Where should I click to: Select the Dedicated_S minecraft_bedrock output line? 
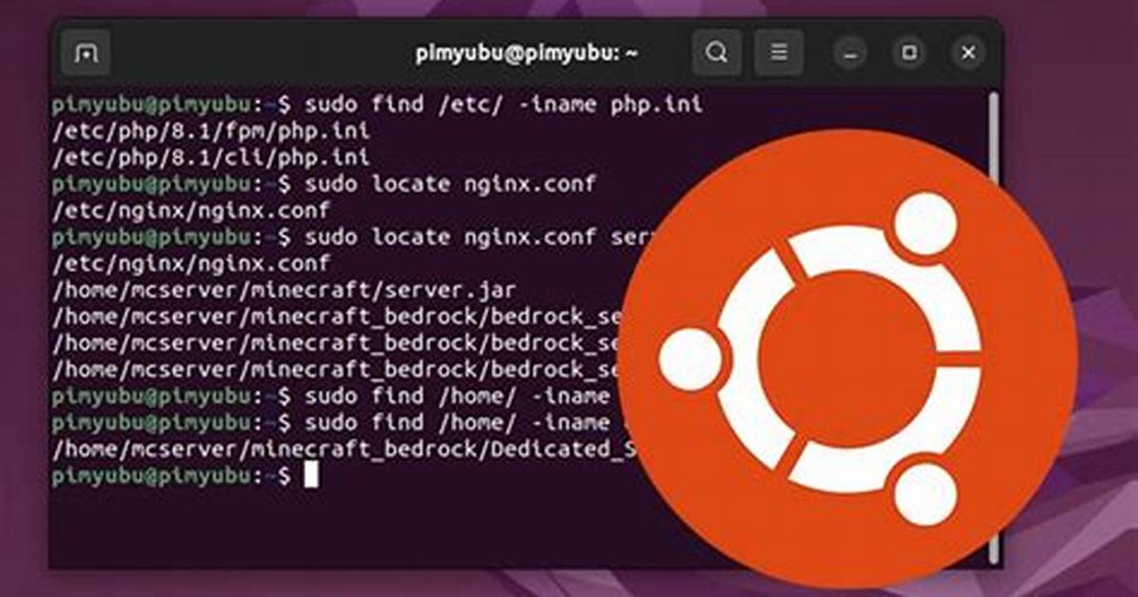click(x=343, y=449)
